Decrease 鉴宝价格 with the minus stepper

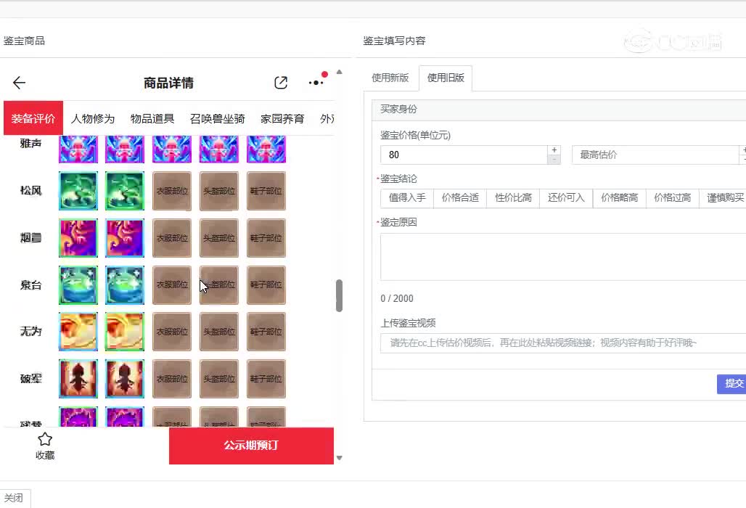click(554, 160)
